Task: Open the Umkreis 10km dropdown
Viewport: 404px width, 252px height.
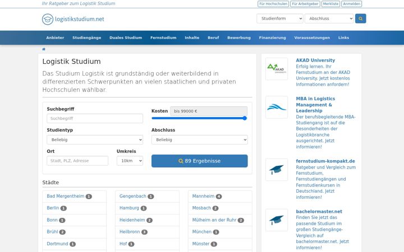Action: 130,161
